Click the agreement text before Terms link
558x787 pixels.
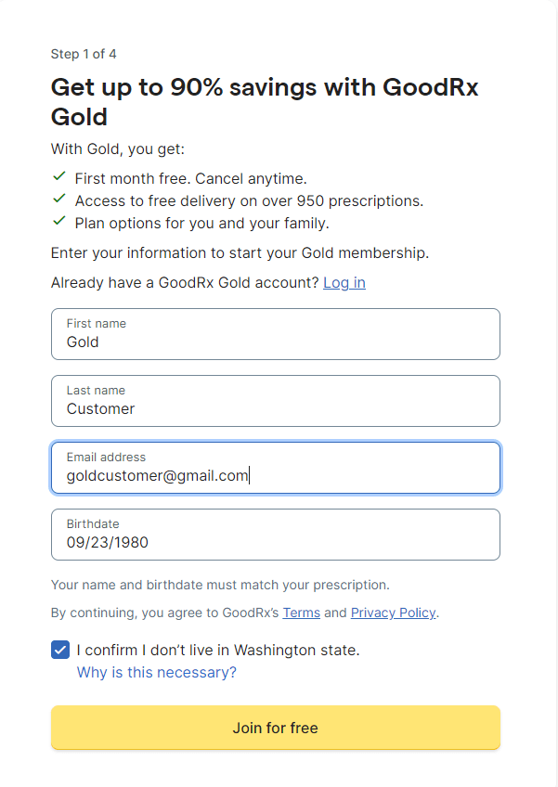[x=167, y=613]
